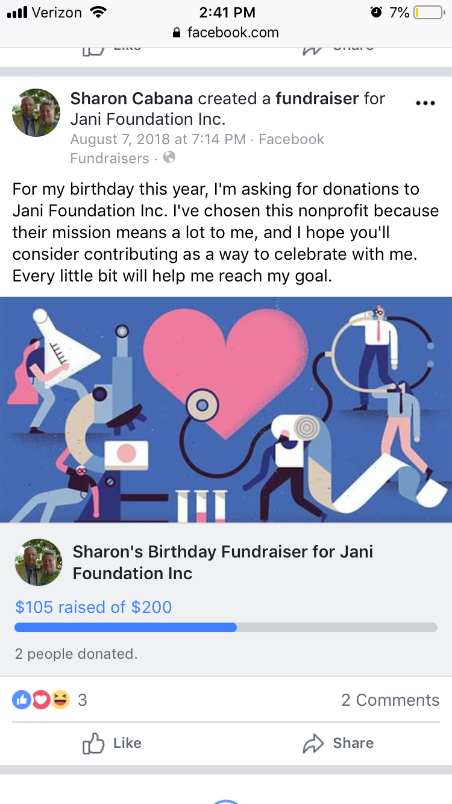Tap the small profile photo beside the fundraiser title

39,562
